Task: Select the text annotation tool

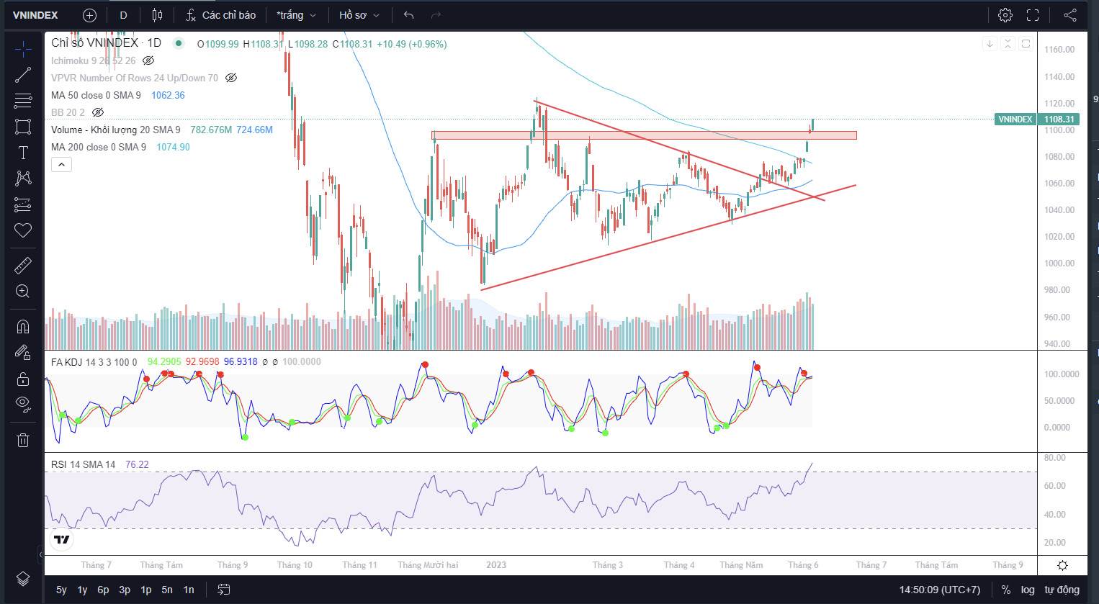Action: point(23,153)
